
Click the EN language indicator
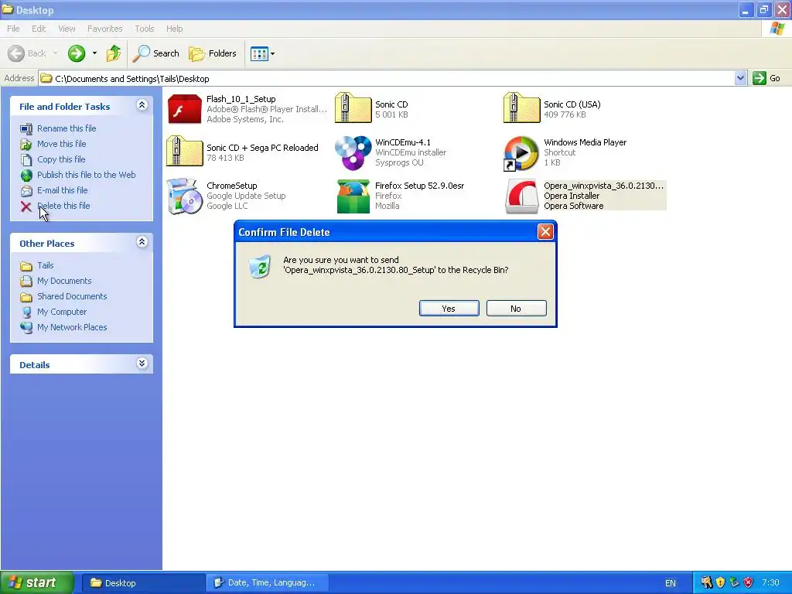click(x=671, y=583)
